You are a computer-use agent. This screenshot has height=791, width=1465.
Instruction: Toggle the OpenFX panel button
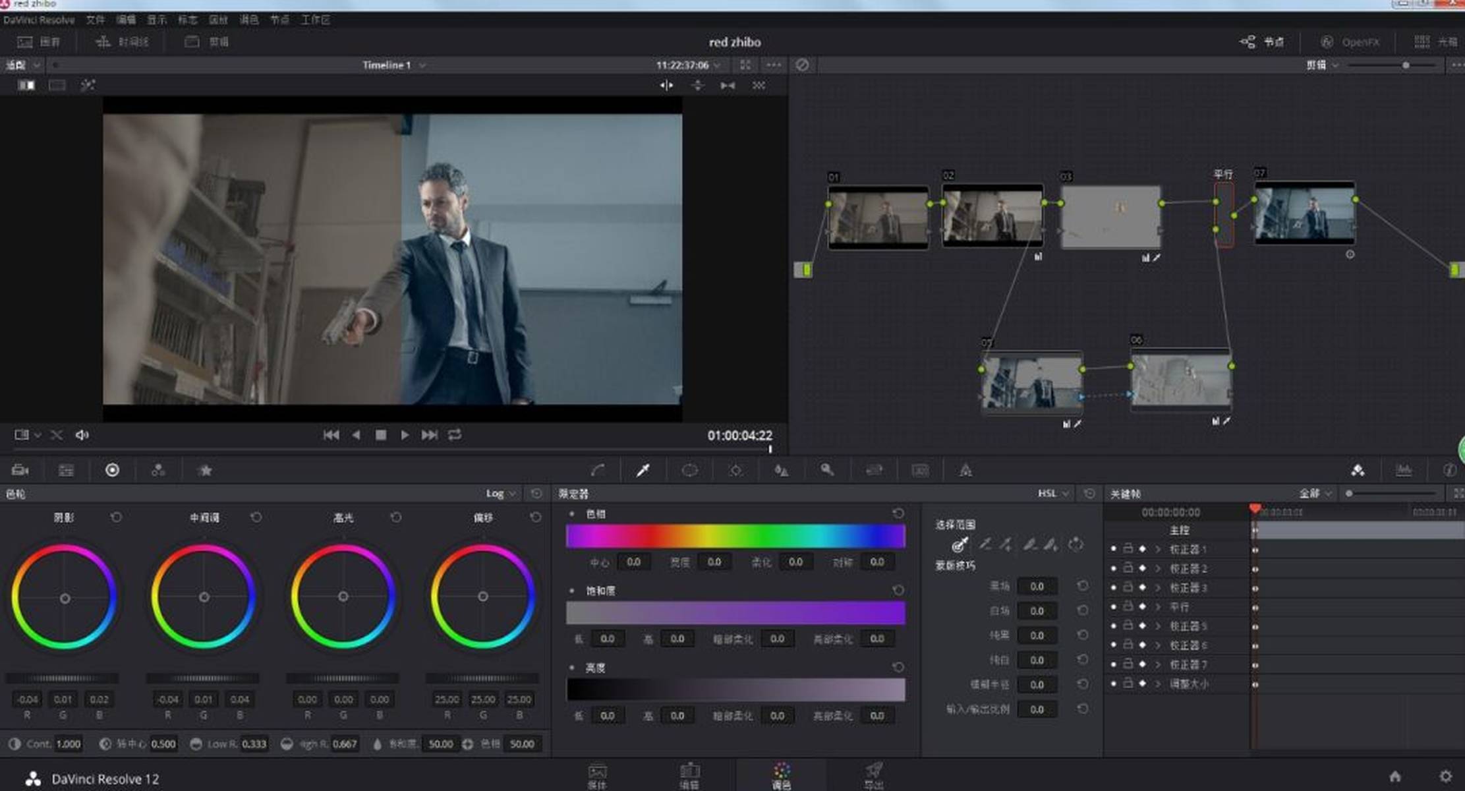[1350, 42]
